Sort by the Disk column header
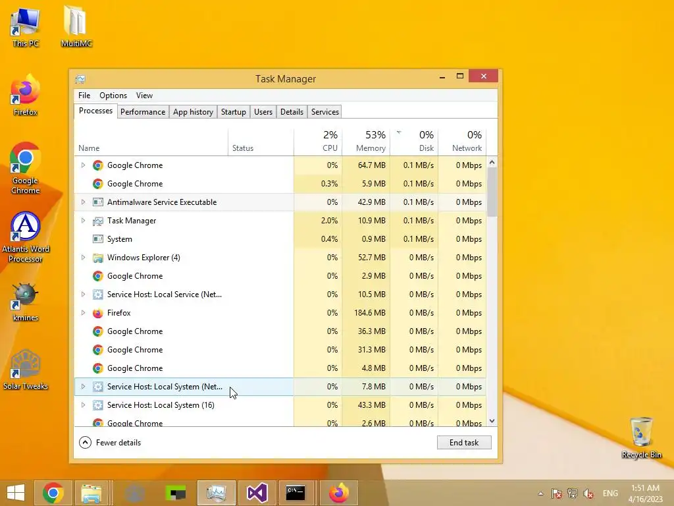The image size is (674, 506). (x=415, y=142)
